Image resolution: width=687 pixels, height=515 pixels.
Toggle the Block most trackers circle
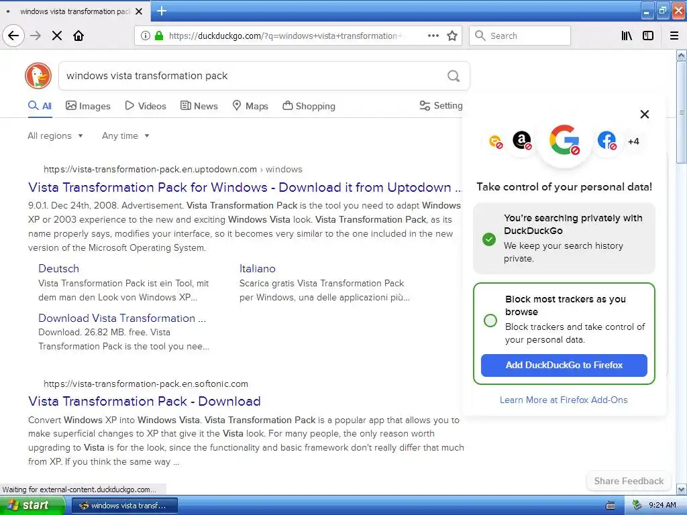click(x=490, y=320)
